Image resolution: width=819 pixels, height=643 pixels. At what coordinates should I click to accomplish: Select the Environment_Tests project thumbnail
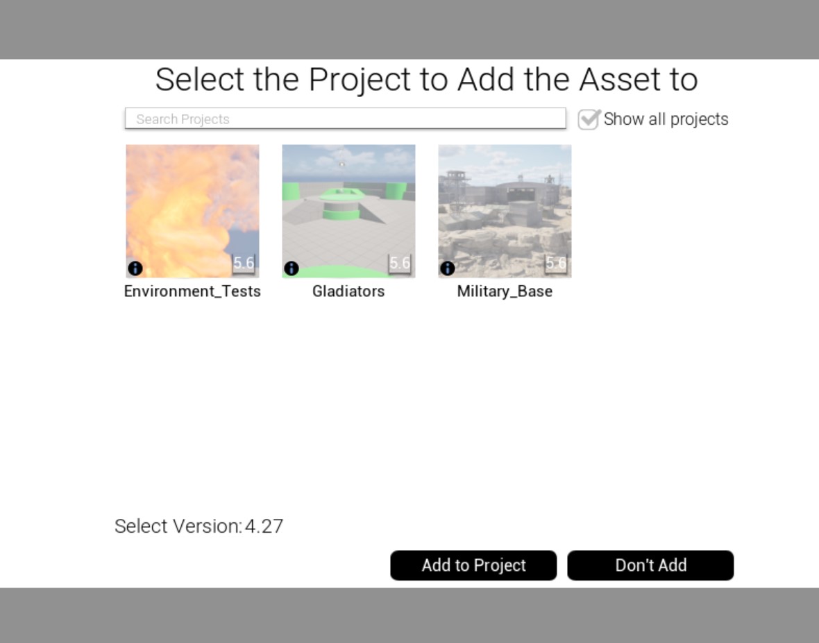pos(192,212)
